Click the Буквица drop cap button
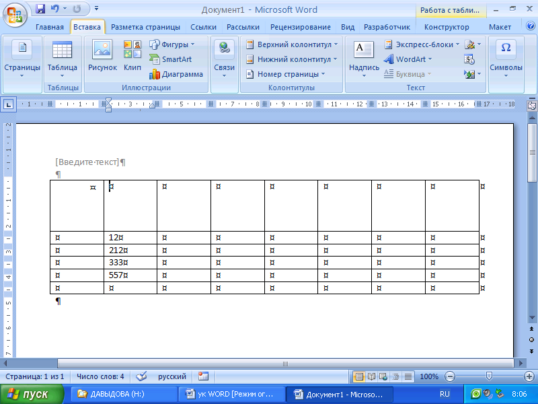Viewport: 538px width, 404px height. (x=407, y=74)
